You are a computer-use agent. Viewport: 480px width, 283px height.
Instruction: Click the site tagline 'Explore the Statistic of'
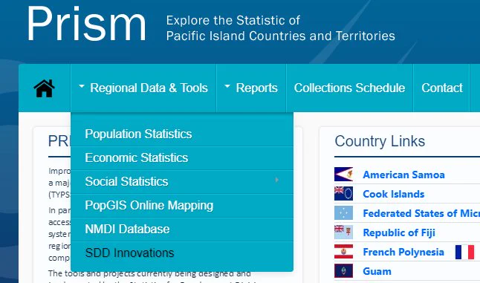coord(233,21)
